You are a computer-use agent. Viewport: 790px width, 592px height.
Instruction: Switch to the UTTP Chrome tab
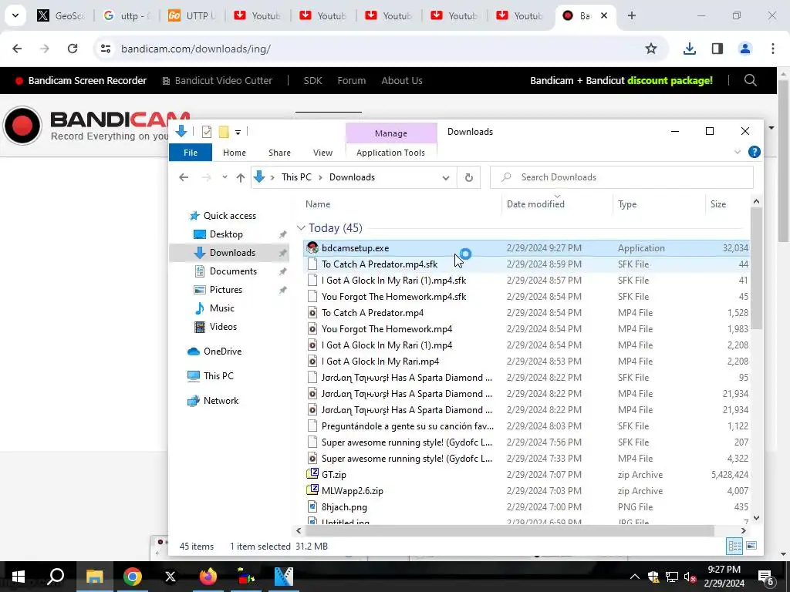191,15
